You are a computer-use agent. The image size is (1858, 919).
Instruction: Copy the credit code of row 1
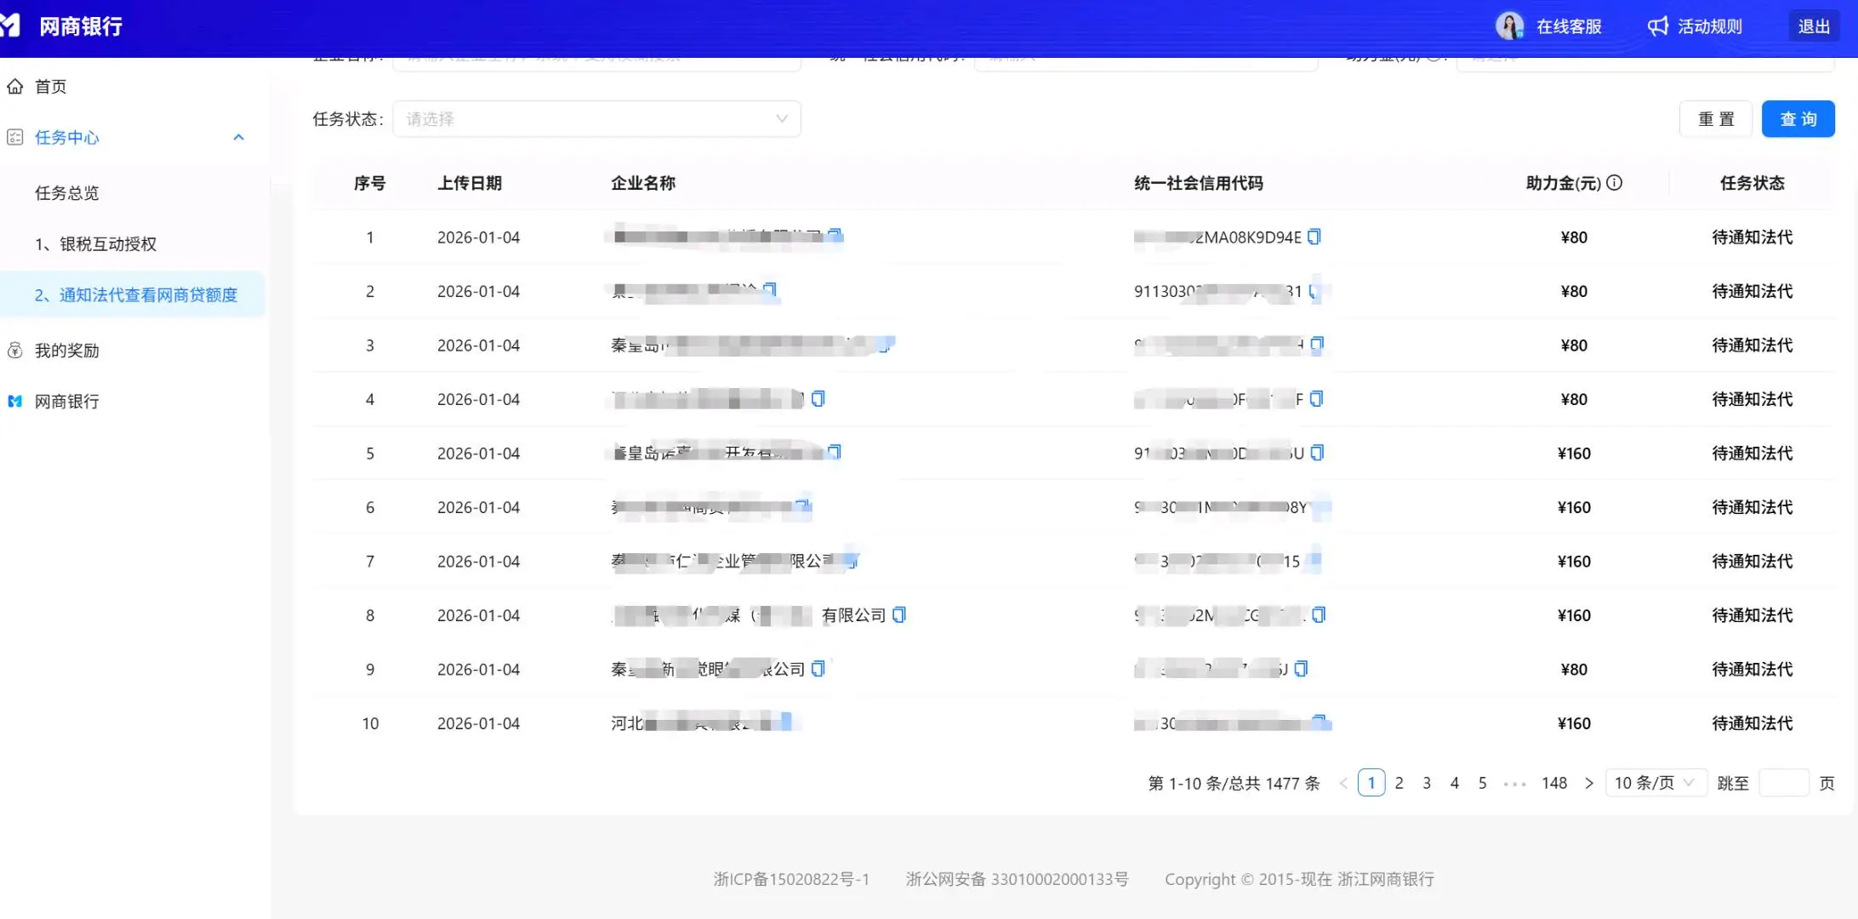pyautogui.click(x=1314, y=237)
